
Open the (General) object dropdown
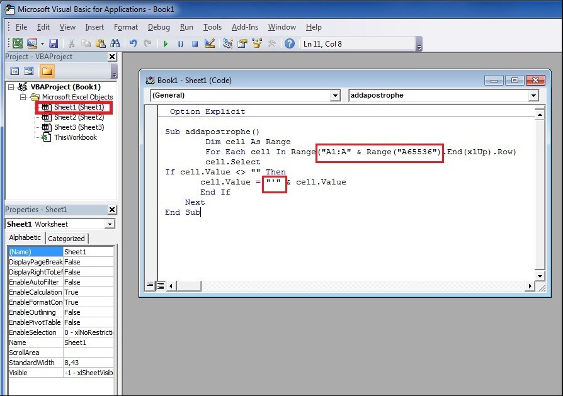[x=335, y=96]
